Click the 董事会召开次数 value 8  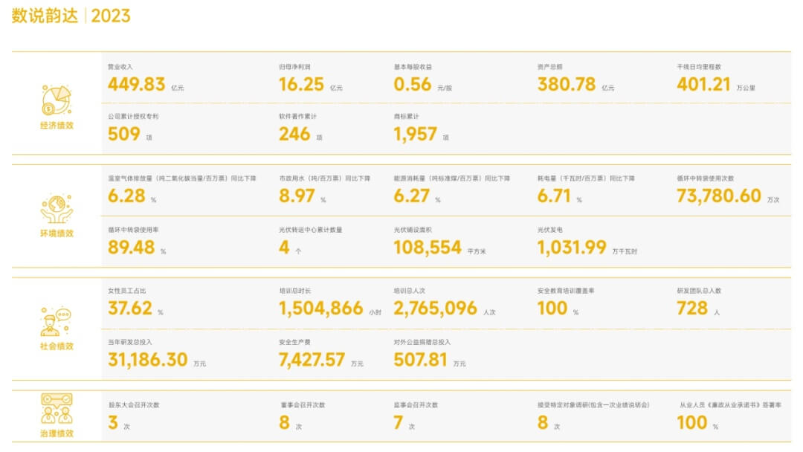click(x=284, y=424)
